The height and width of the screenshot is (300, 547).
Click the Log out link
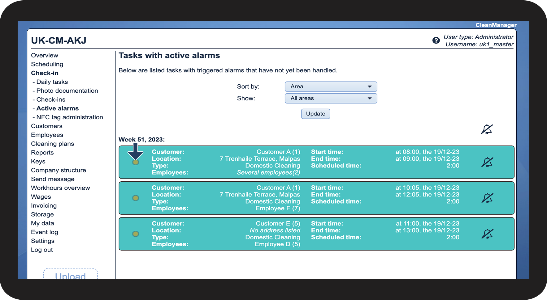point(42,250)
